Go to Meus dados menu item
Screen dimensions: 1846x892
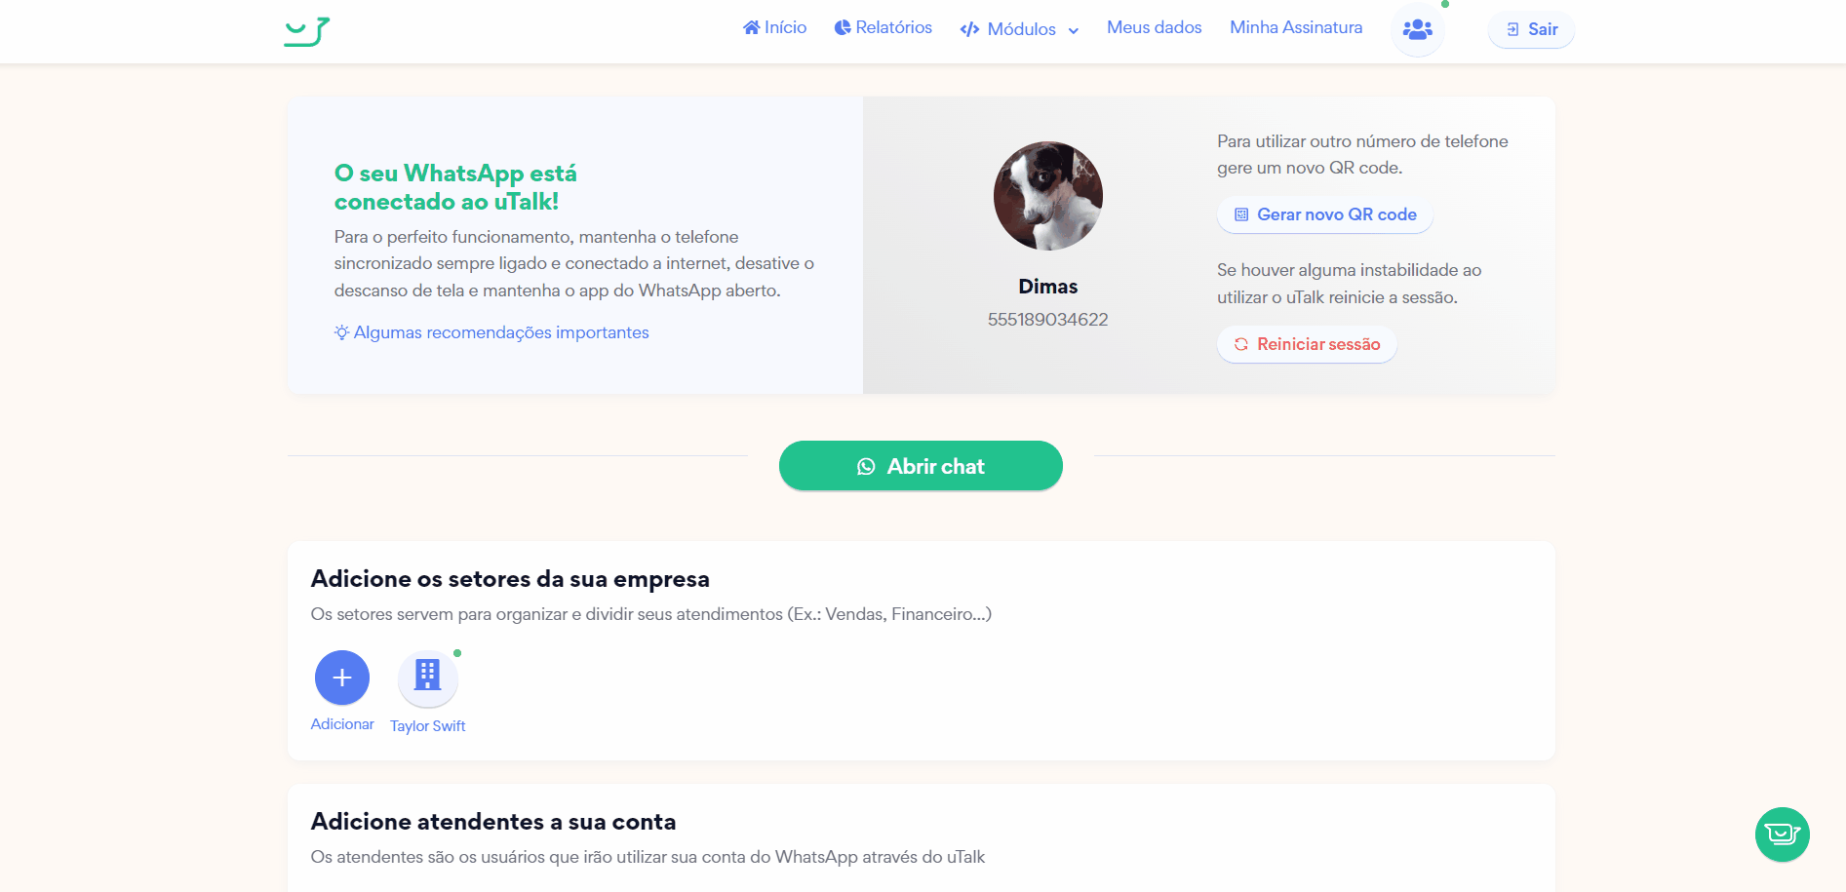point(1154,27)
